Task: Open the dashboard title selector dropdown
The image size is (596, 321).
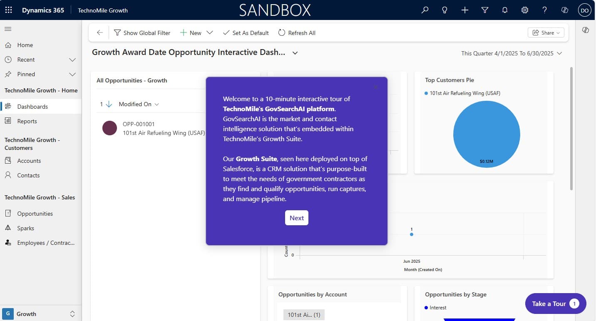Action: [295, 53]
